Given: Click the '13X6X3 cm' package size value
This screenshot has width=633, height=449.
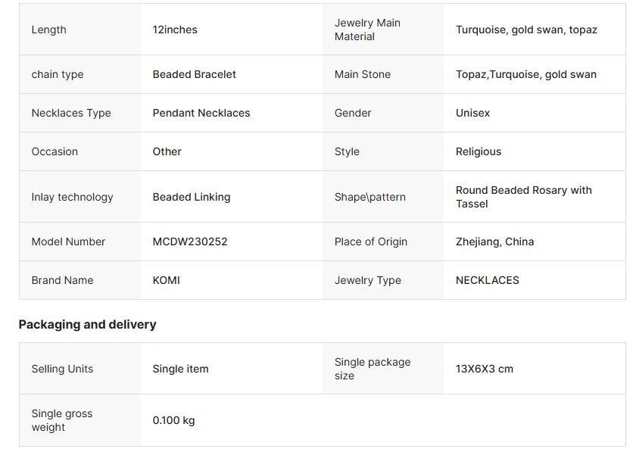Looking at the screenshot, I should tap(485, 369).
